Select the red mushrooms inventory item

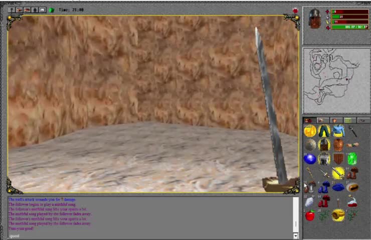pos(324,201)
